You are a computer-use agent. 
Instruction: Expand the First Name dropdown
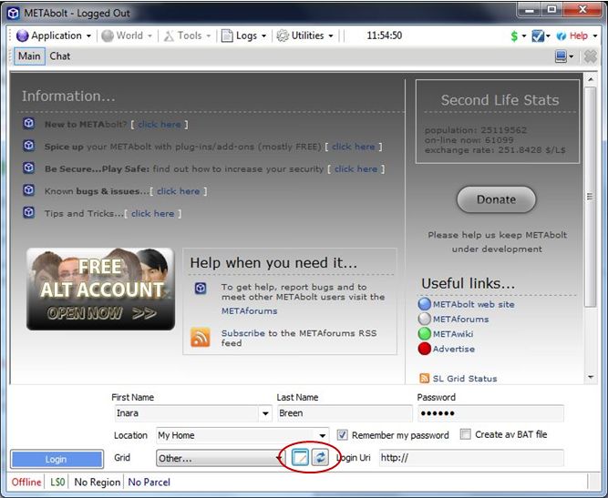(265, 414)
